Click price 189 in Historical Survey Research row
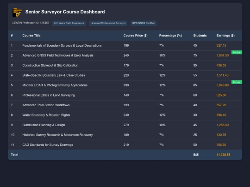The width and height of the screenshot is (250, 187). coord(126,135)
